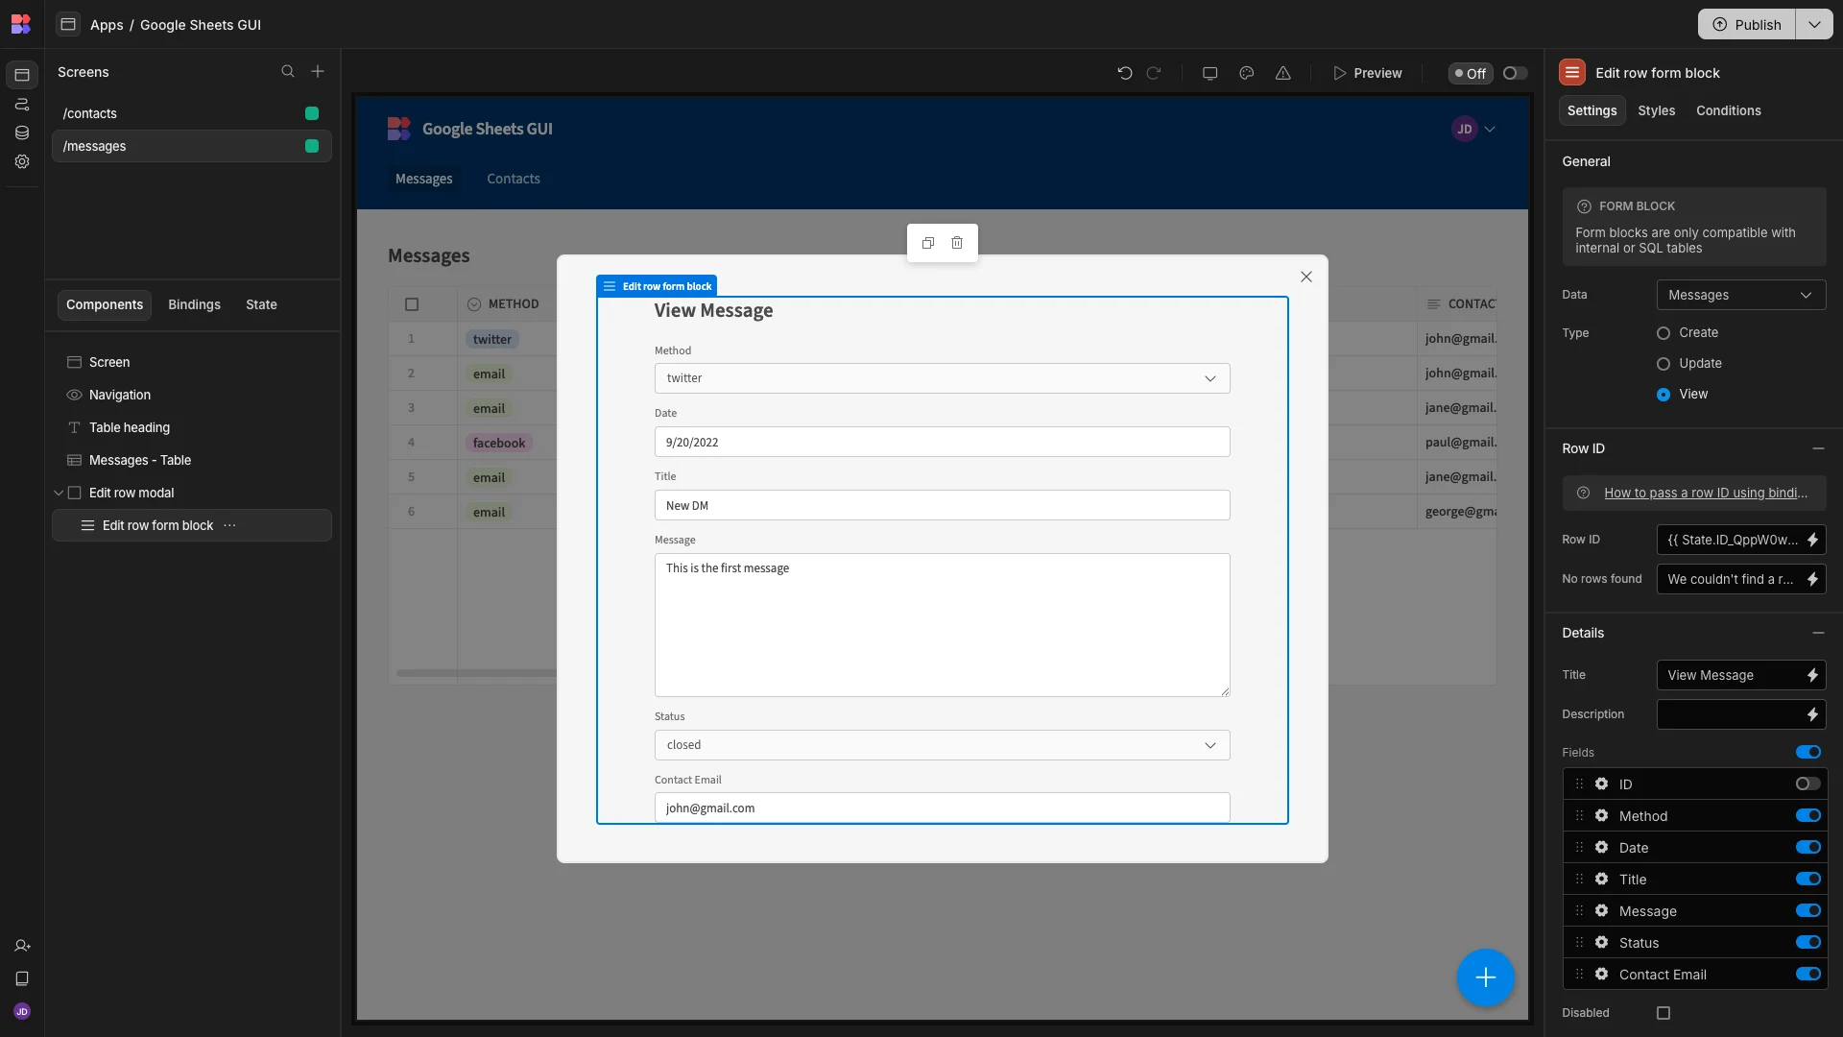This screenshot has height=1037, width=1843.
Task: Open the device preview size icon
Action: click(1209, 73)
